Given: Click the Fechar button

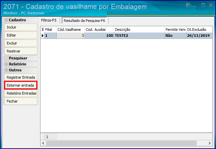Looking at the screenshot, I should (x=21, y=101).
